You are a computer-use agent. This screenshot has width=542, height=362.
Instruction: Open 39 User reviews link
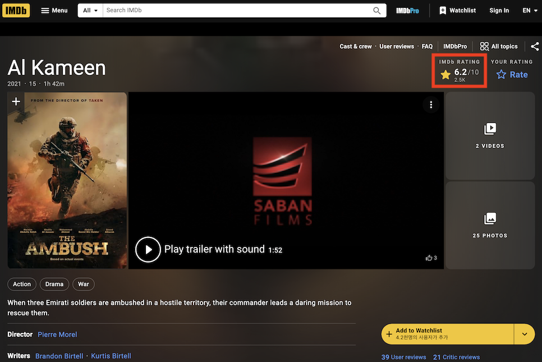coord(403,357)
